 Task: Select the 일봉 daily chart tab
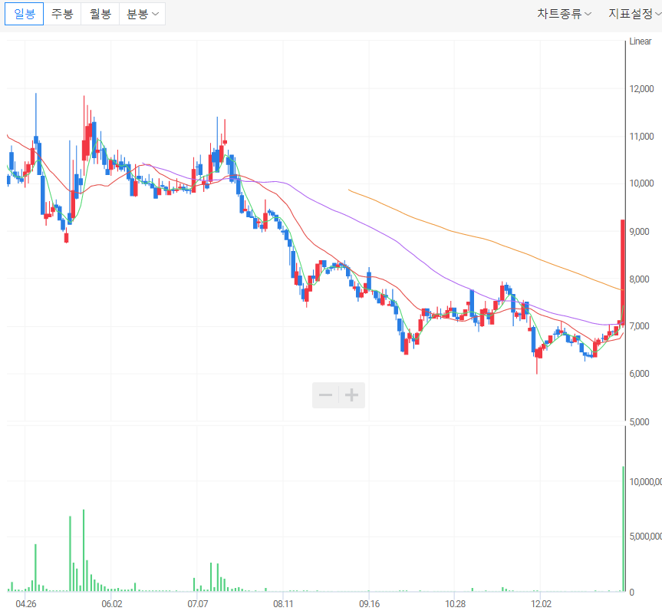click(x=24, y=14)
